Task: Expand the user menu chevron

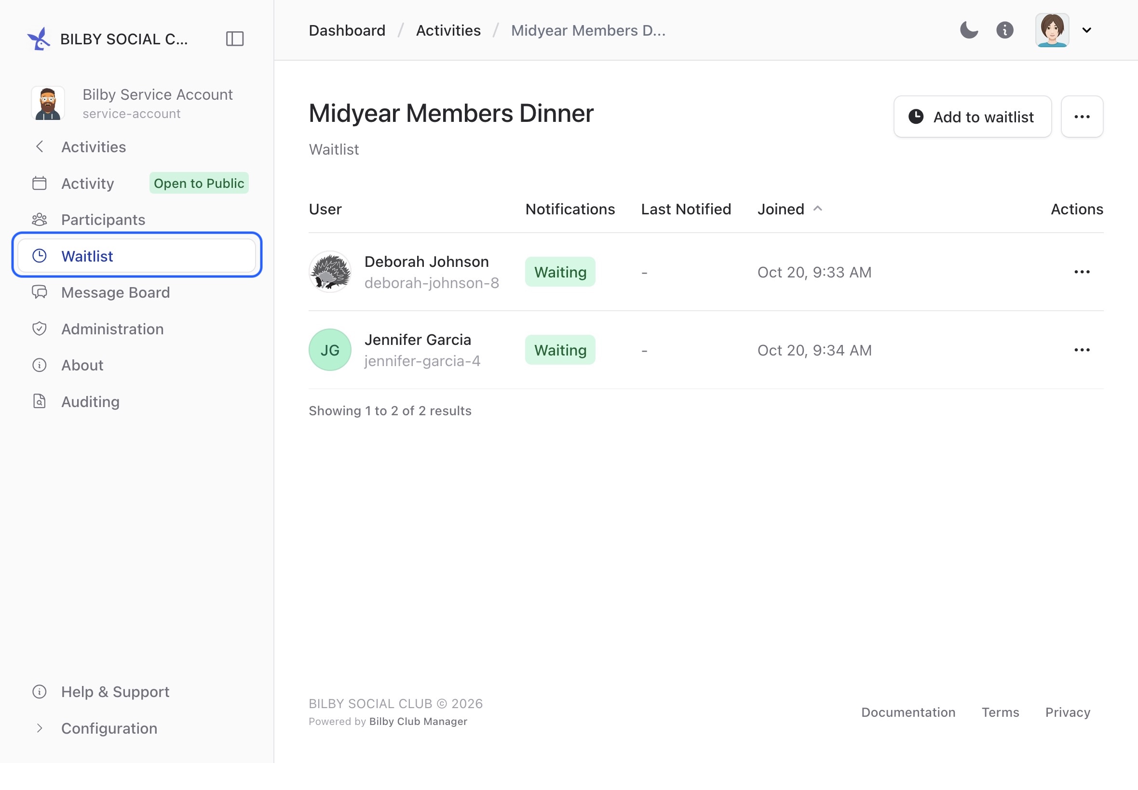Action: [1086, 30]
